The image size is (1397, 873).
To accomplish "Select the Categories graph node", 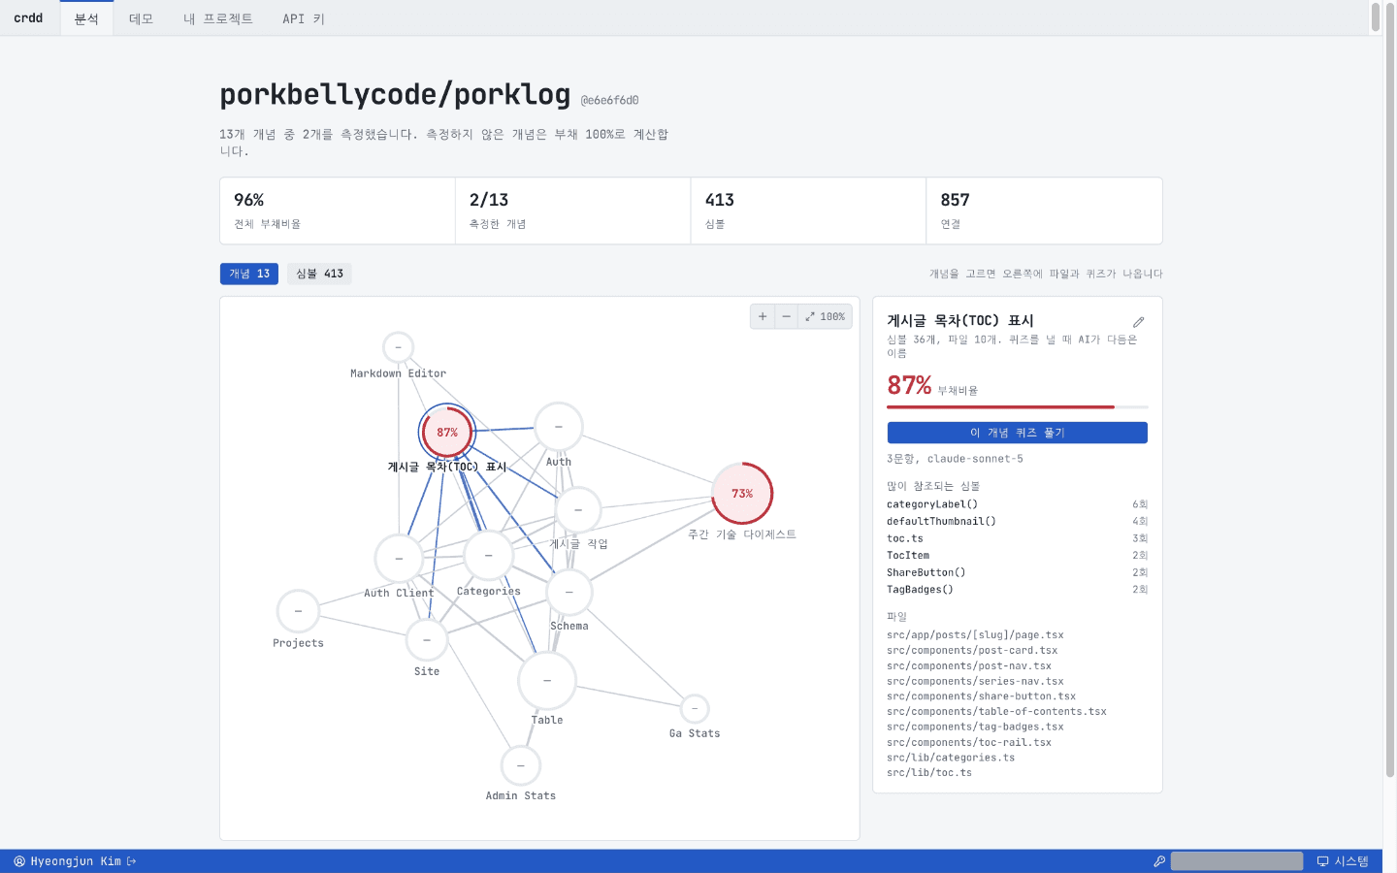I will [x=488, y=556].
